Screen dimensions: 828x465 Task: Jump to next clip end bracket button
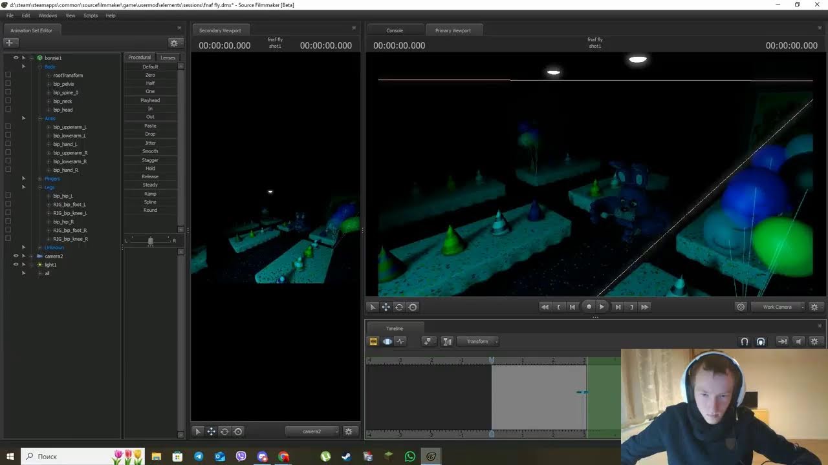tap(631, 307)
